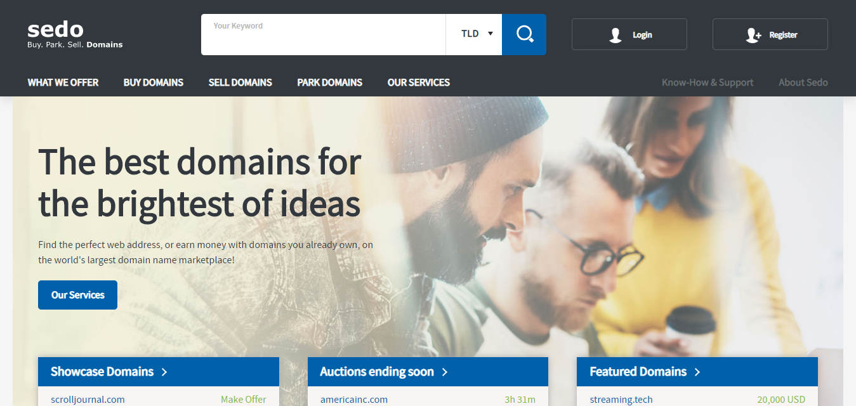Expand Featured Domains via chevron arrow
The image size is (856, 406).
pos(697,372)
